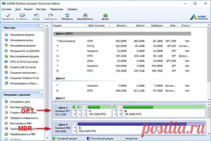Open NTFS to FAT32 Converter
Viewport: 211px width, 141px height.
24,62
